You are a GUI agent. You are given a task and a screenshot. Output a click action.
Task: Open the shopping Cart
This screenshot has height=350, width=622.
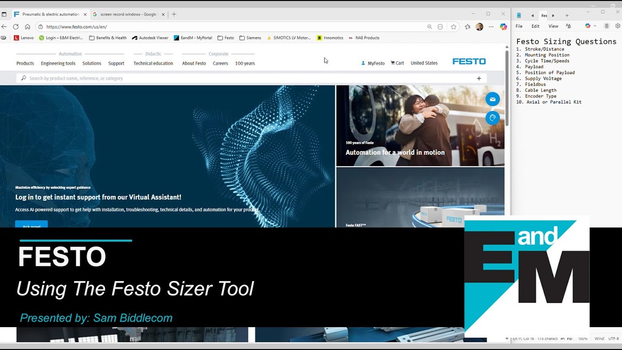pos(397,63)
